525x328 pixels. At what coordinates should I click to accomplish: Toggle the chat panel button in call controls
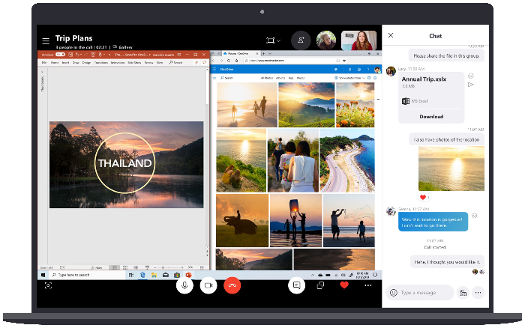pos(297,285)
